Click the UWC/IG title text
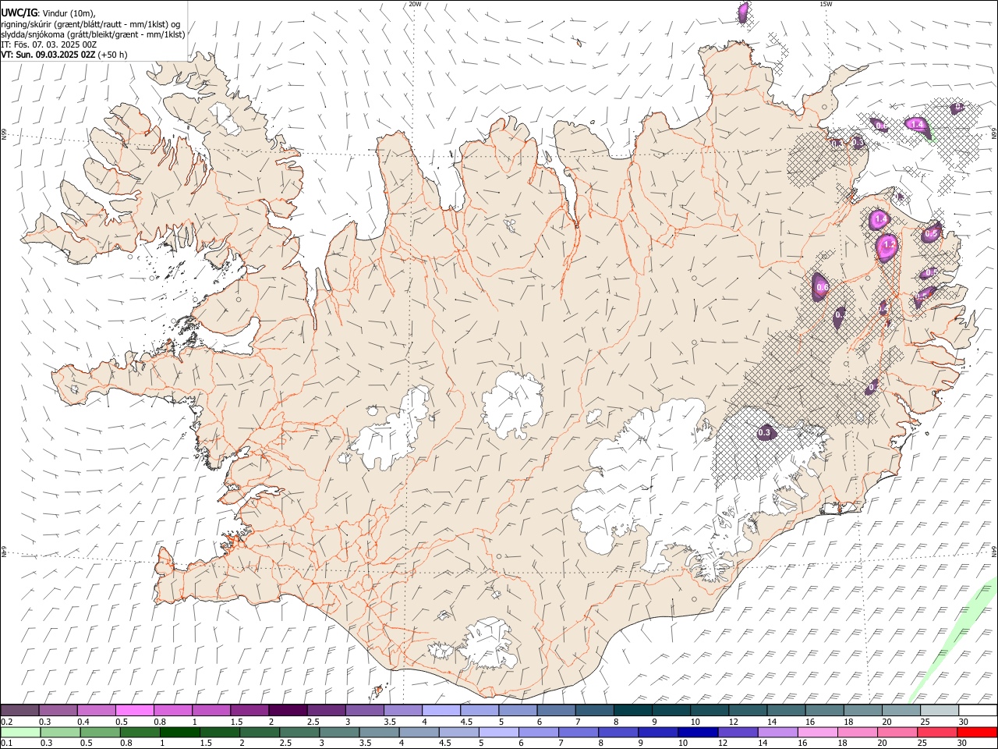This screenshot has height=749, width=998. click(19, 13)
